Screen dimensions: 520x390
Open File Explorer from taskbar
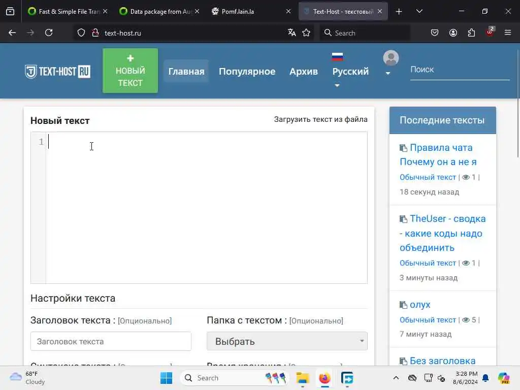(303, 378)
